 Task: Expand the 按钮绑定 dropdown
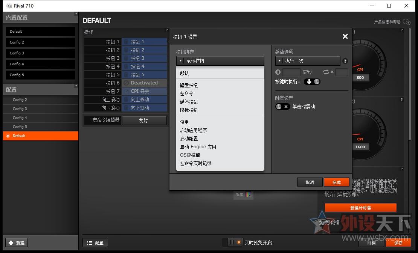(x=220, y=61)
